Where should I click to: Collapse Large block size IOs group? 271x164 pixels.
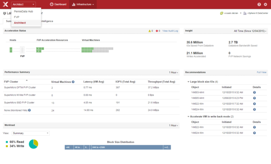tap(188, 82)
